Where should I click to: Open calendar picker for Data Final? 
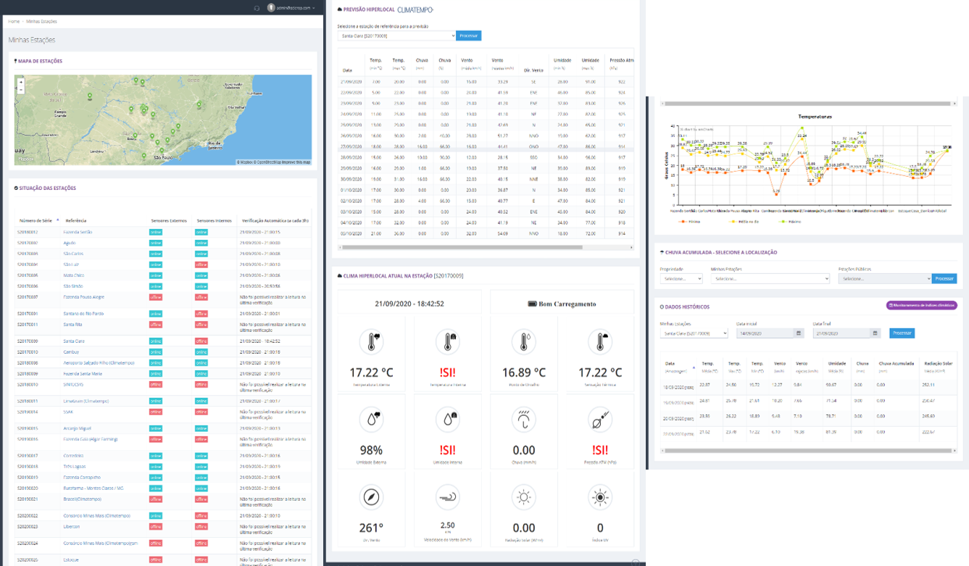[x=876, y=333]
